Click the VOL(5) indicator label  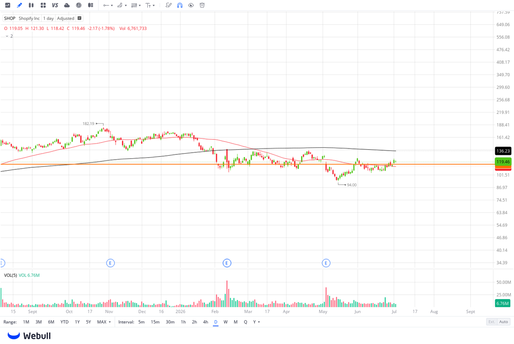[x=11, y=275]
